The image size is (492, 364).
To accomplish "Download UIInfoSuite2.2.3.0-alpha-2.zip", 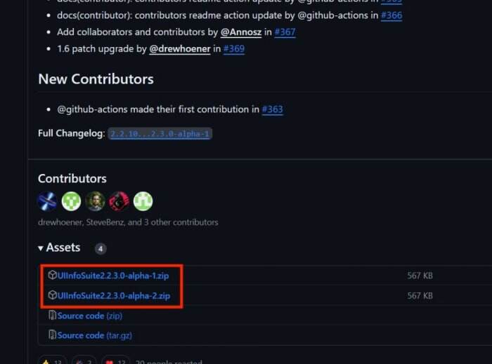I will (113, 295).
